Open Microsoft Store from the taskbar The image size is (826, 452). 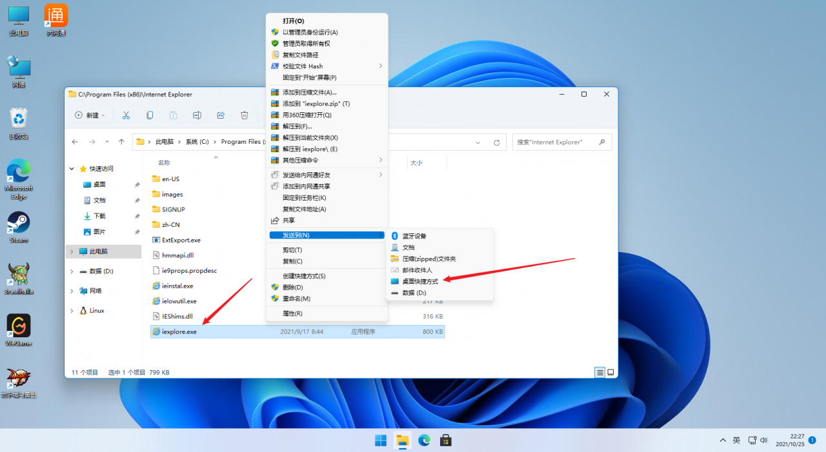point(445,440)
